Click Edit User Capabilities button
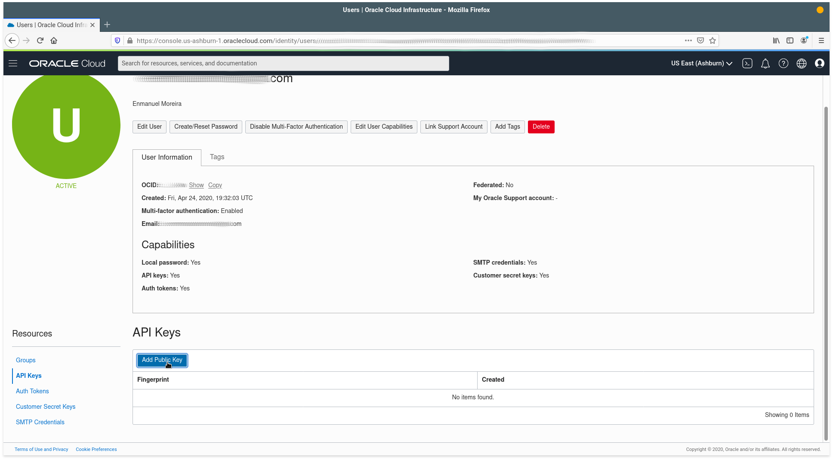 pyautogui.click(x=384, y=127)
